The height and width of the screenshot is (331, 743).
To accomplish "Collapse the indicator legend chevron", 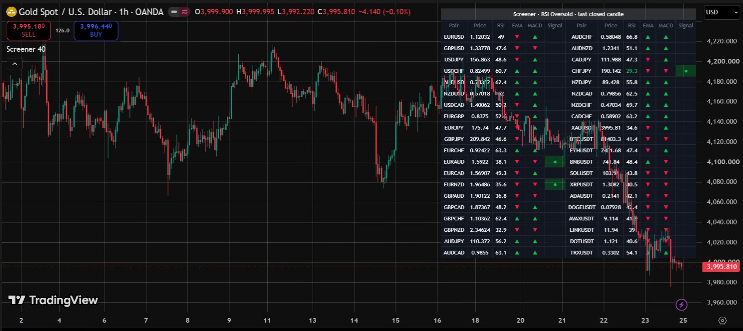I will click(x=15, y=64).
